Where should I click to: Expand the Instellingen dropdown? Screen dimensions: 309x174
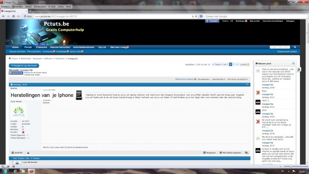(63, 52)
